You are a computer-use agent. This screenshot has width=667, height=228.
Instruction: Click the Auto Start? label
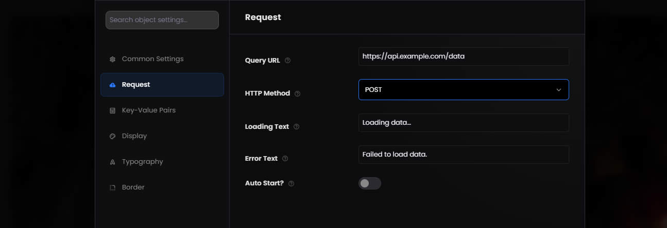click(x=264, y=183)
